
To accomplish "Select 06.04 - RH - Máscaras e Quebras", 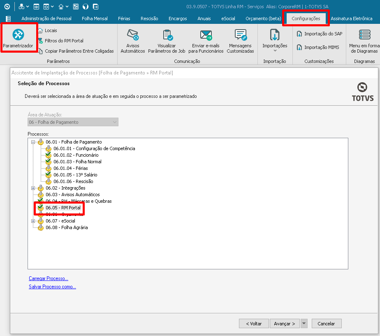I will point(79,201).
